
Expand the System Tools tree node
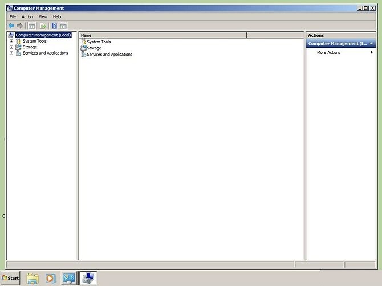11,41
